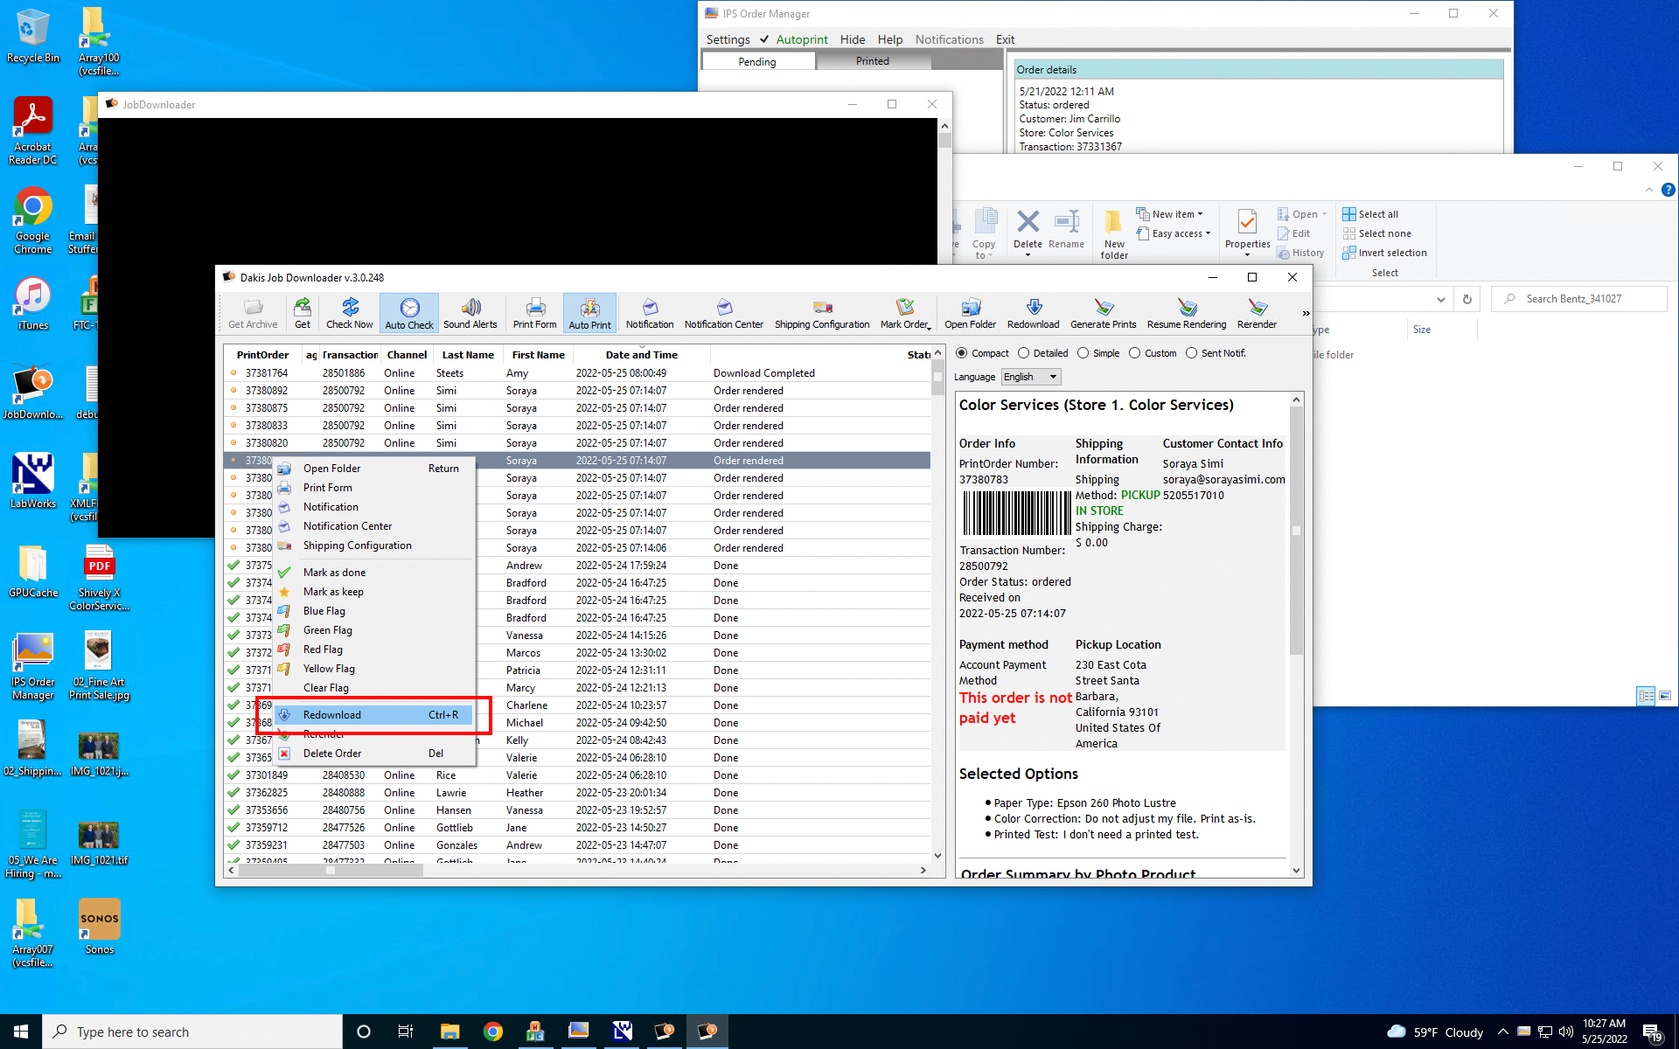Select Mark as done in context menu
This screenshot has height=1049, width=1679.
[334, 573]
